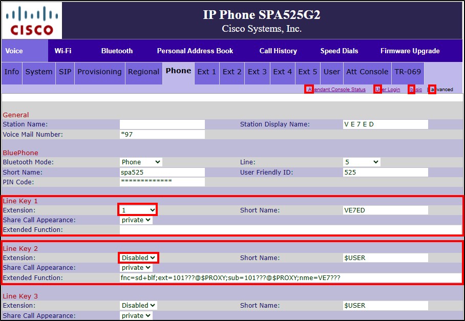This screenshot has width=465, height=321.
Task: Edit the BluePhone Short Name field
Action: click(x=162, y=172)
